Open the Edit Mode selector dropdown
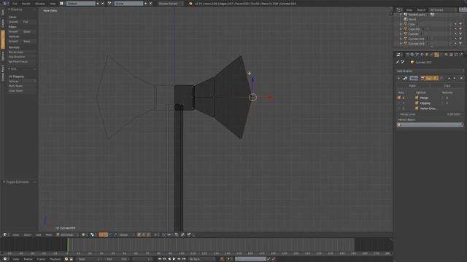This screenshot has width=467, height=262. (67, 234)
